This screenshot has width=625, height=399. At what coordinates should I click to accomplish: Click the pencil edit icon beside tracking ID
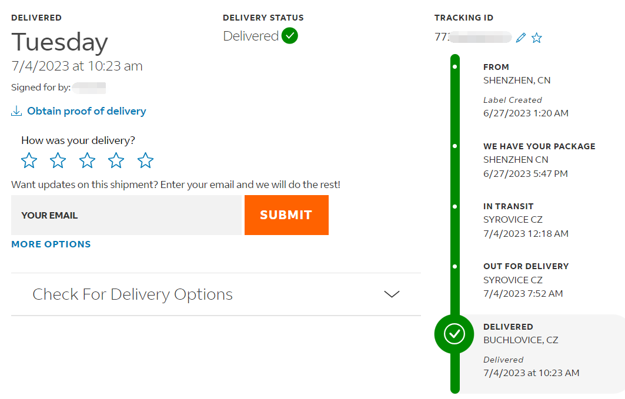tap(520, 38)
